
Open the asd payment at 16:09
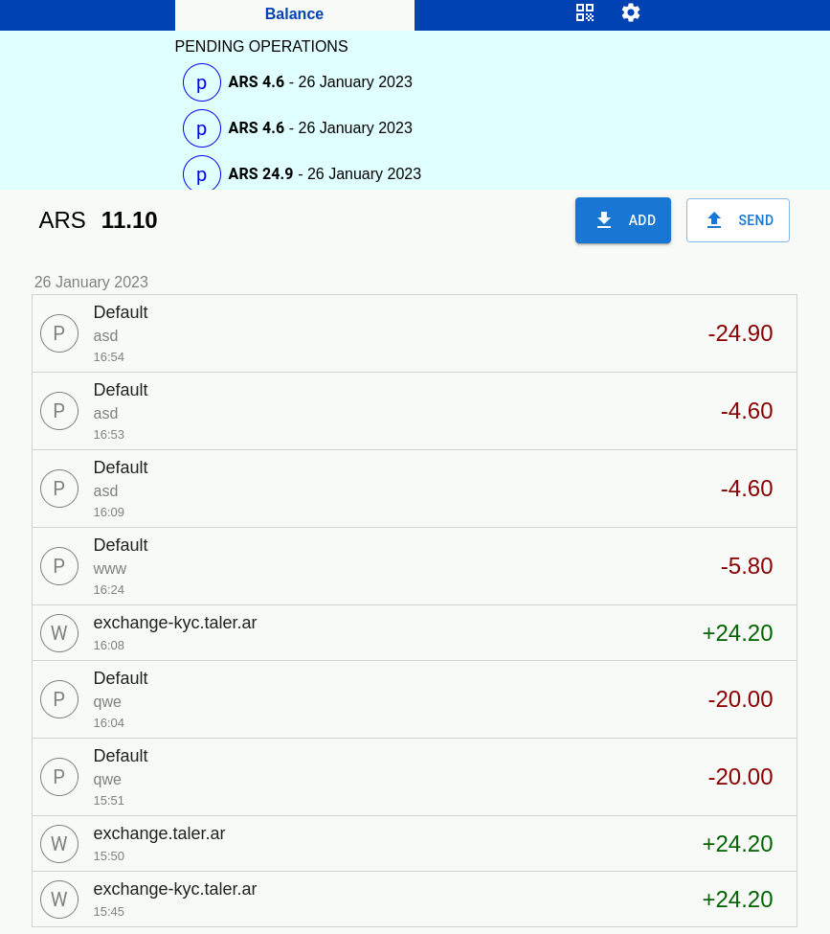[414, 489]
